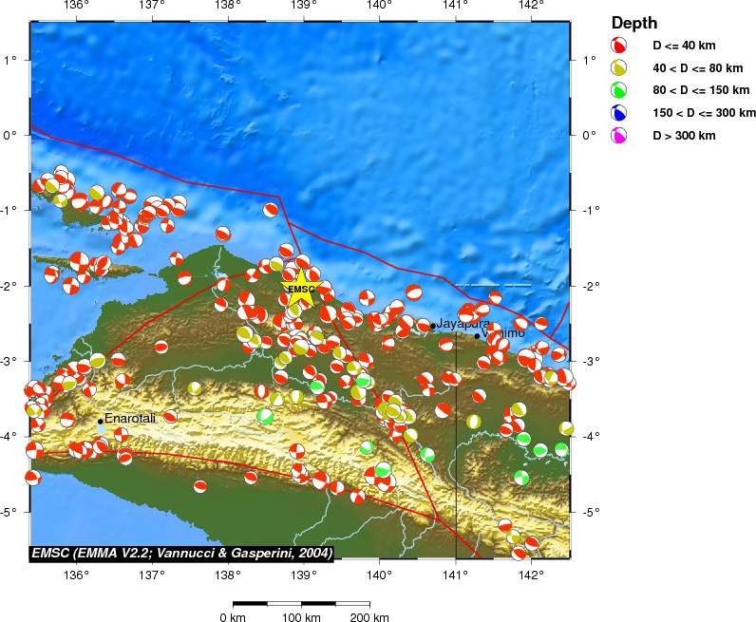Click the black city dot beside Enarotali
The height and width of the screenshot is (622, 756).
pyautogui.click(x=101, y=422)
